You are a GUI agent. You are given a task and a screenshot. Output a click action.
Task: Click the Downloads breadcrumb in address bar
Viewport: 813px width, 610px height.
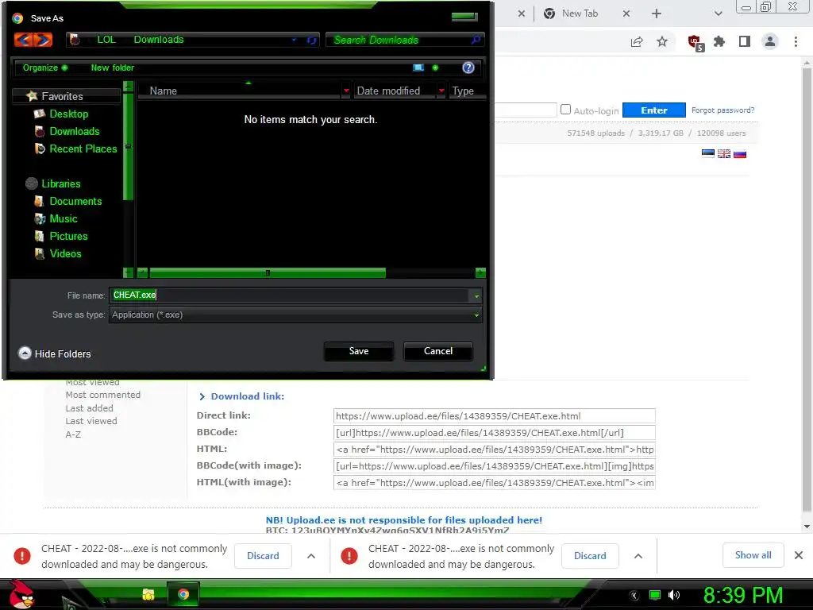tap(159, 40)
